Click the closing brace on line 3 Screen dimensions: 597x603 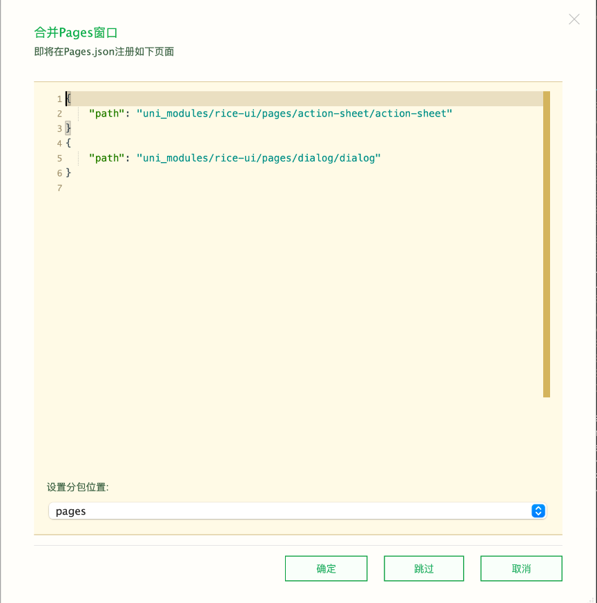[68, 128]
